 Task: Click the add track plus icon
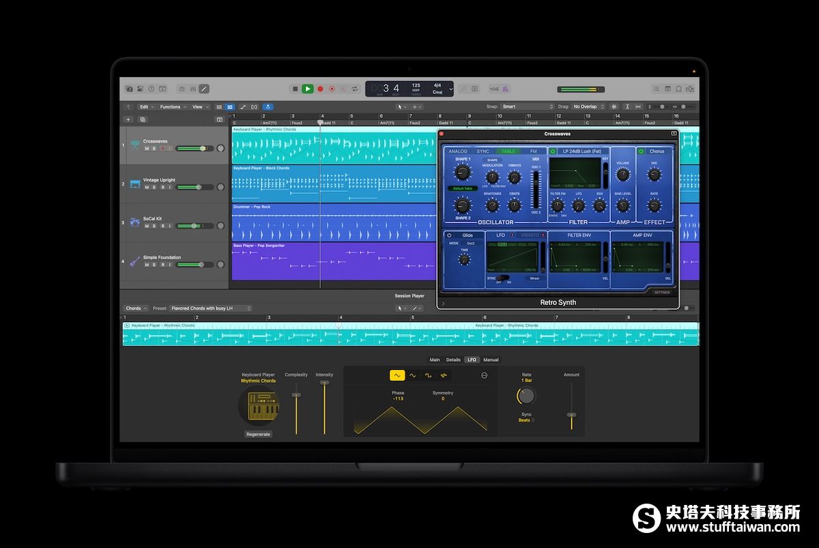pyautogui.click(x=128, y=119)
